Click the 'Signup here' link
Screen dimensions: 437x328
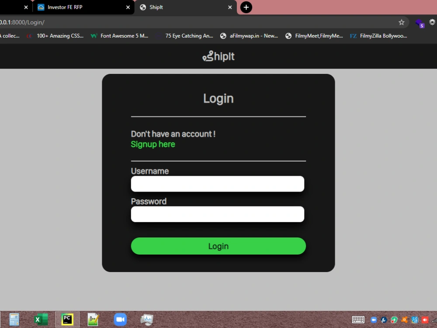tap(153, 144)
